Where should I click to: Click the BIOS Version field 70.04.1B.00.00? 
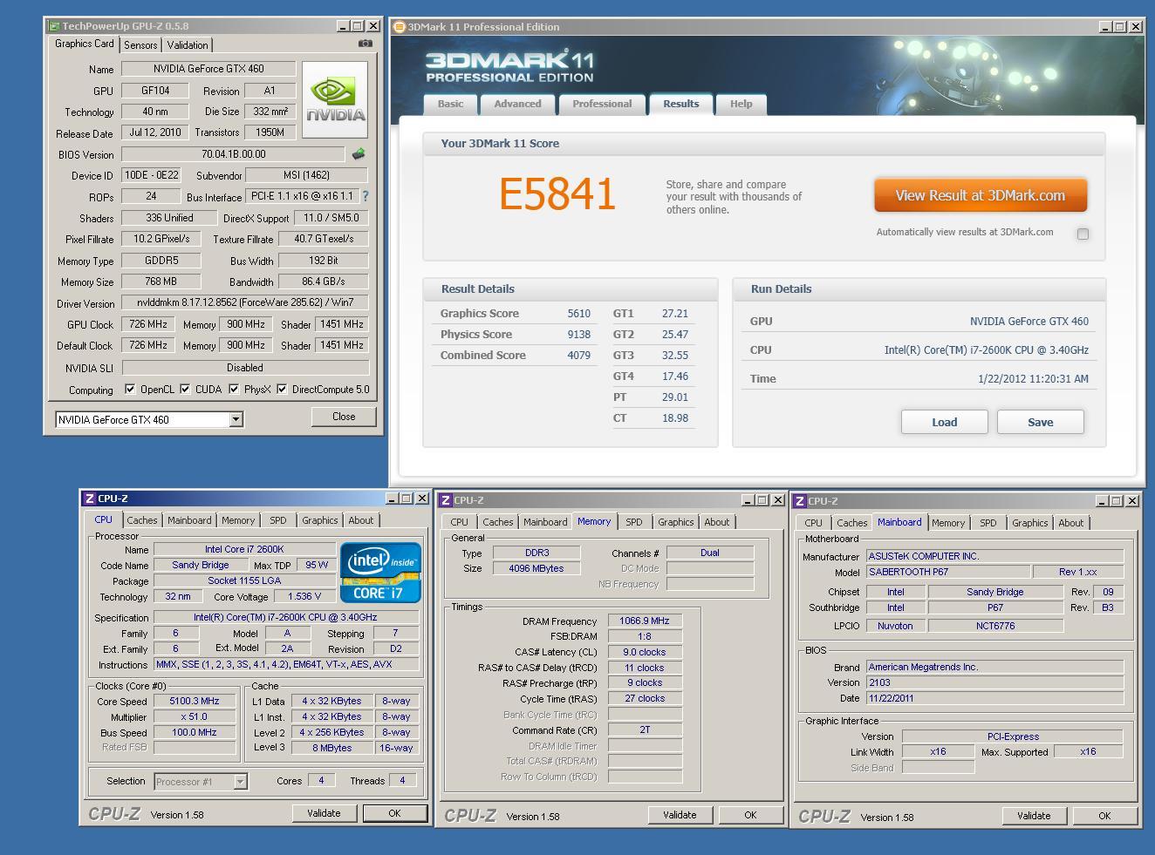coord(233,154)
